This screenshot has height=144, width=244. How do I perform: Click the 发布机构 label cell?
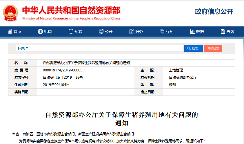point(149,78)
